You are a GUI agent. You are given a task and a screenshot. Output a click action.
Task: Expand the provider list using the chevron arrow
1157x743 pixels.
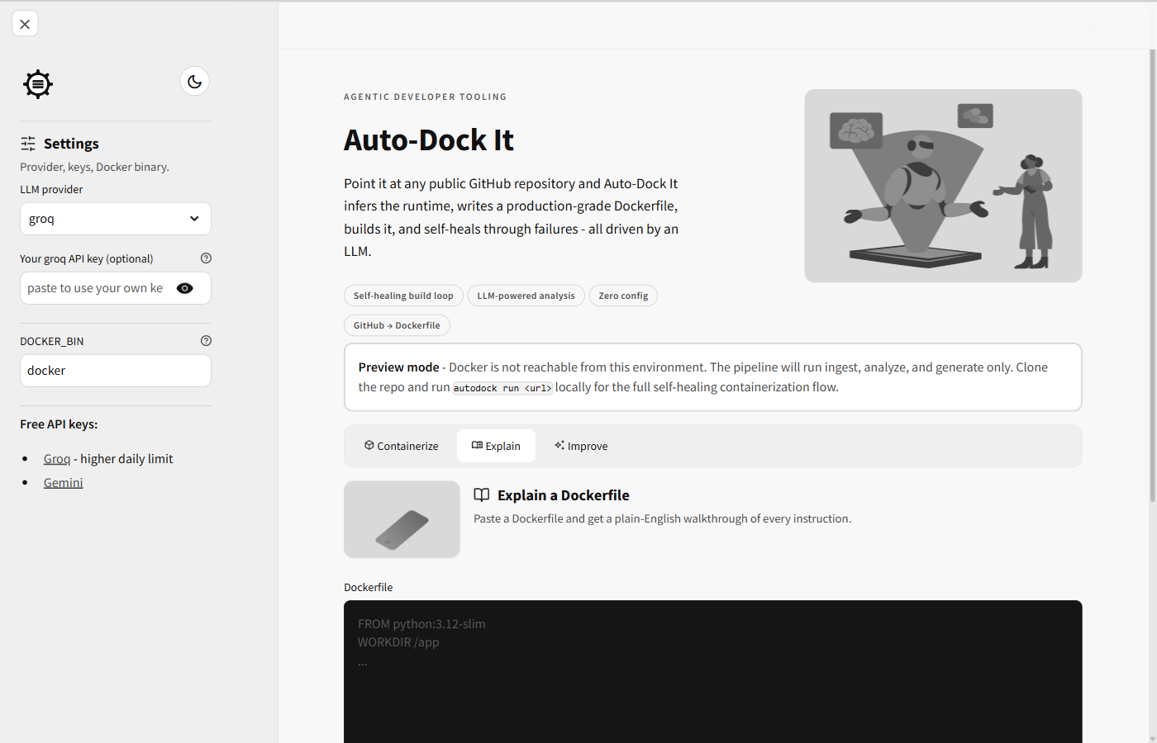[x=194, y=219]
